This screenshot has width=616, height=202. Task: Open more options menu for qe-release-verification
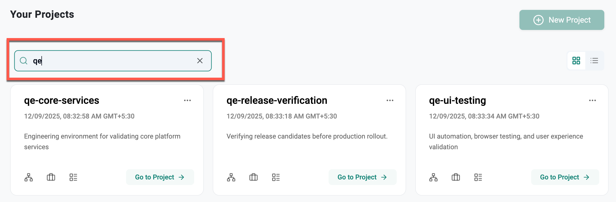pyautogui.click(x=390, y=100)
